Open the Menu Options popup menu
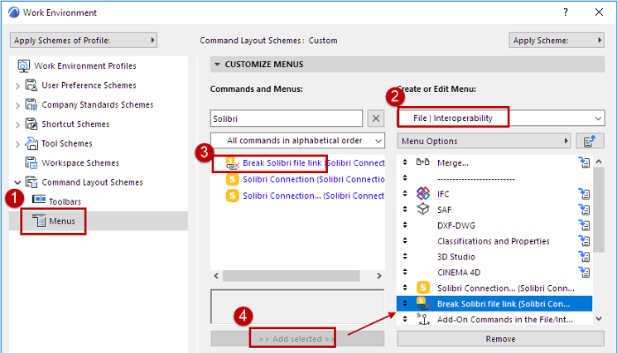This screenshot has width=617, height=353. [x=484, y=141]
